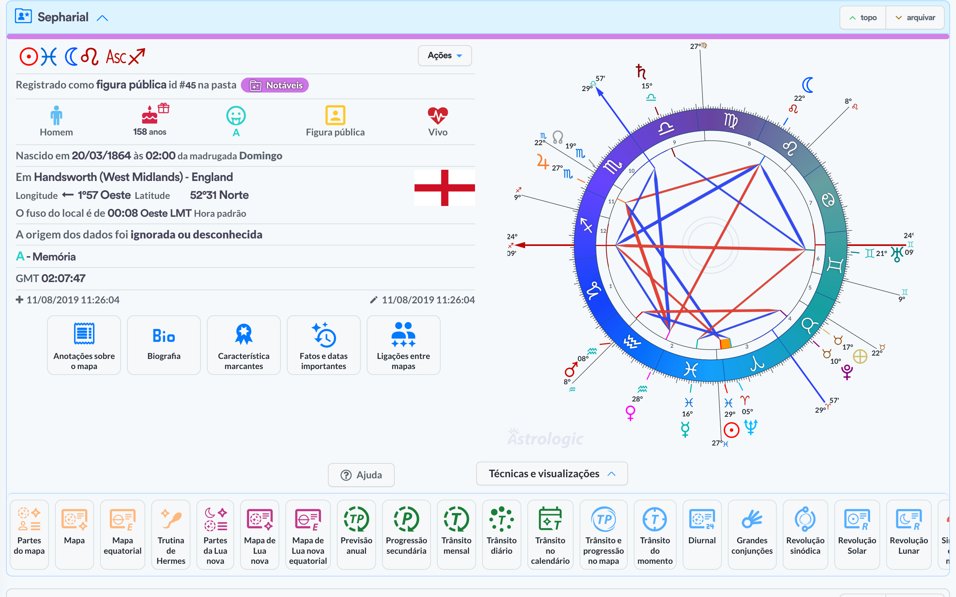Collapse Técnicas e visualizações panel
The height and width of the screenshot is (597, 956).
click(x=552, y=473)
